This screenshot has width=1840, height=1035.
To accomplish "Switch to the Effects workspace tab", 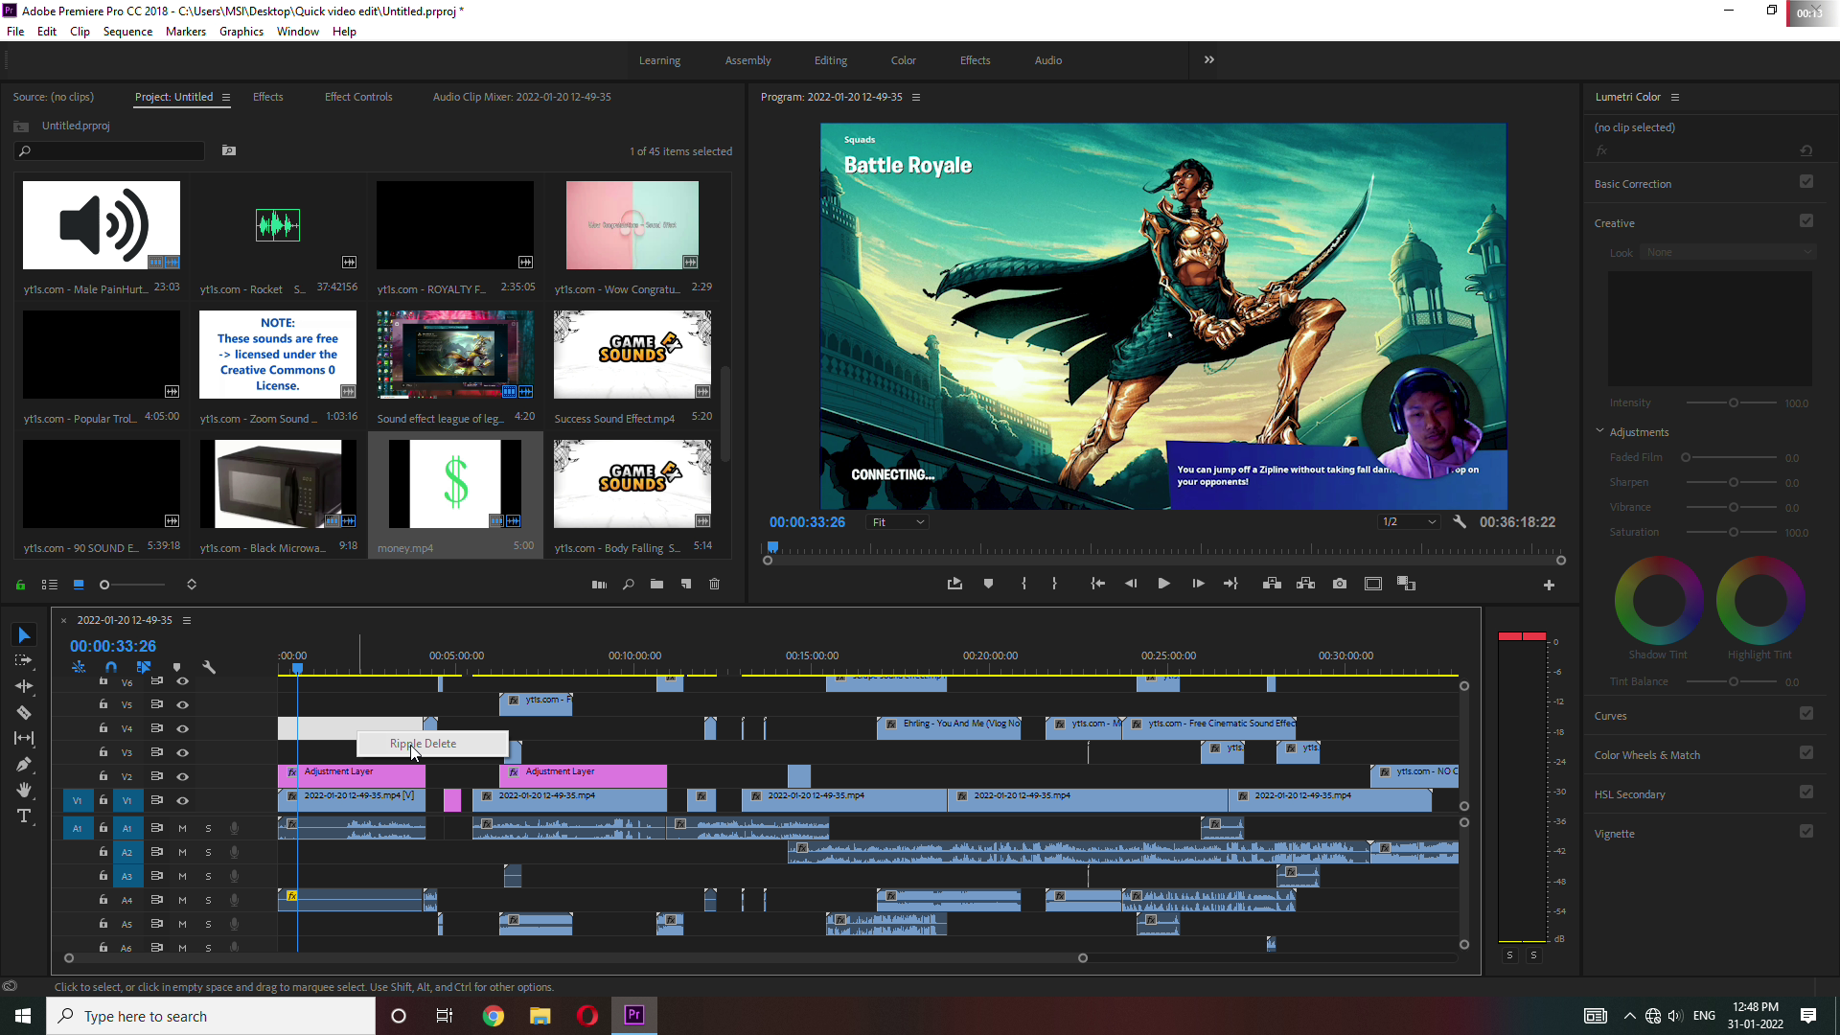I will click(975, 60).
